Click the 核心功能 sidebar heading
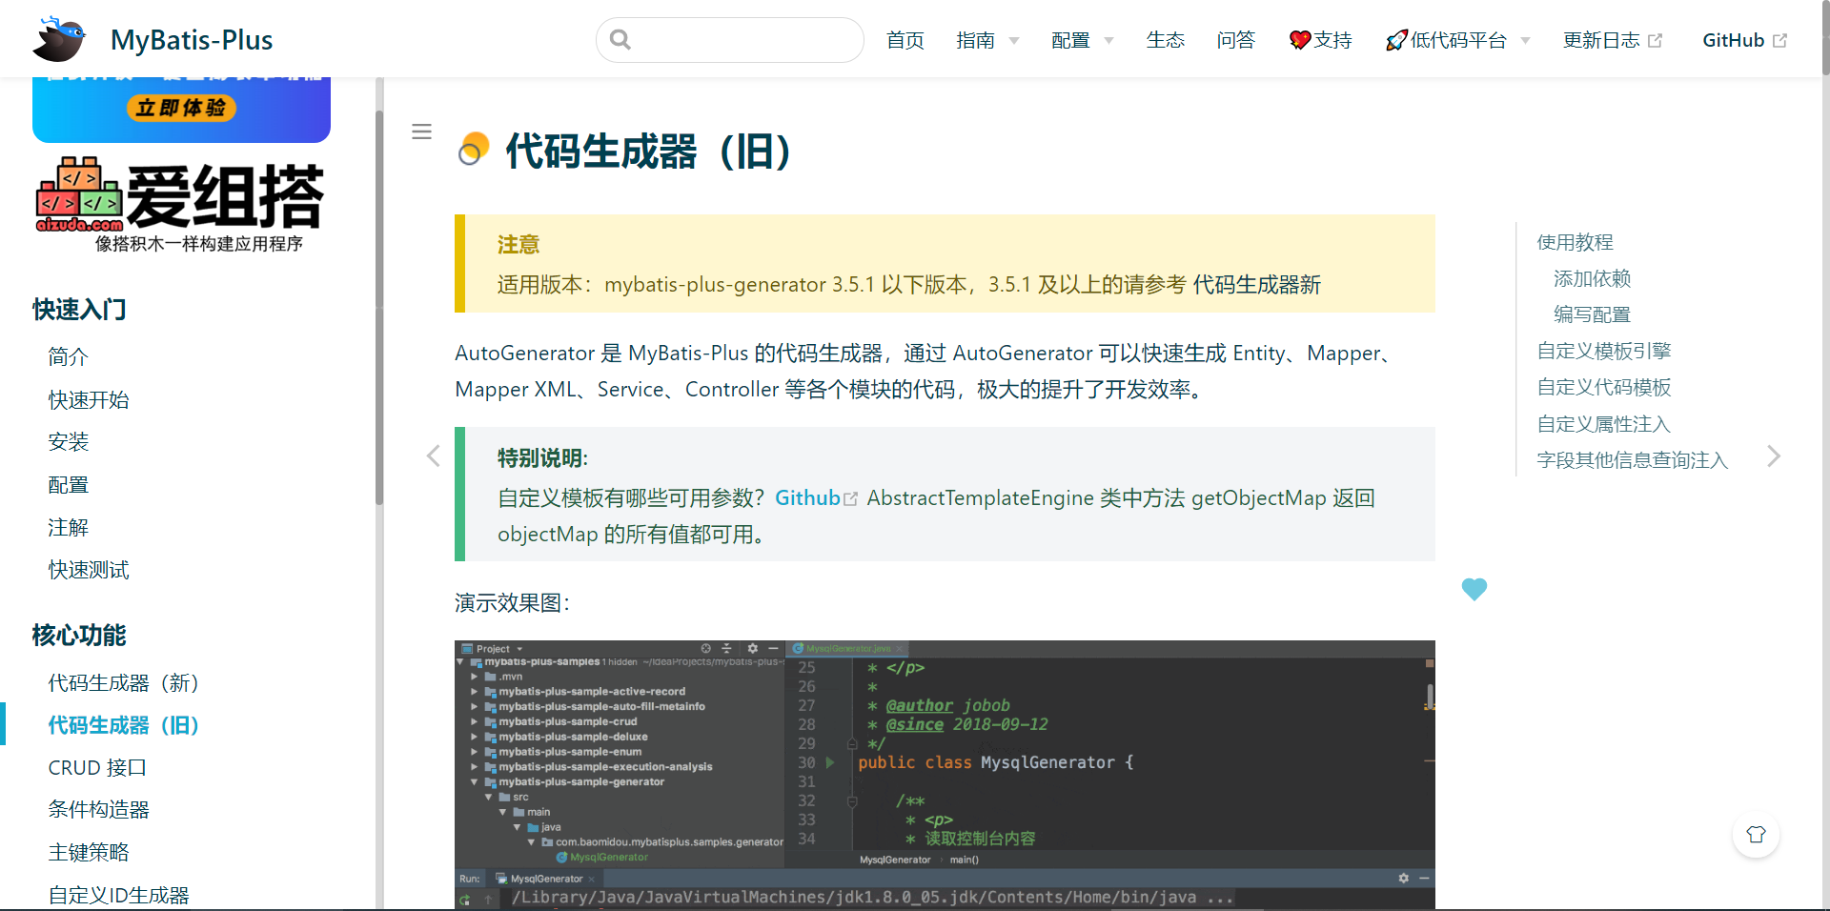The height and width of the screenshot is (911, 1830). (x=79, y=636)
